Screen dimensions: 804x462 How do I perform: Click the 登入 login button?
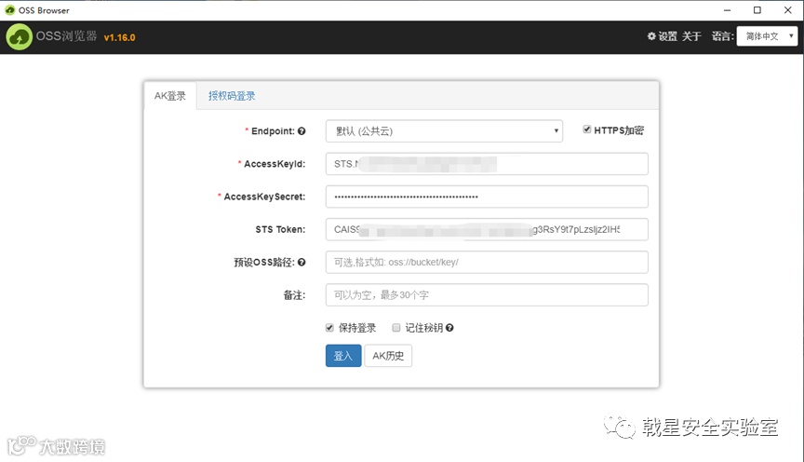tap(343, 356)
